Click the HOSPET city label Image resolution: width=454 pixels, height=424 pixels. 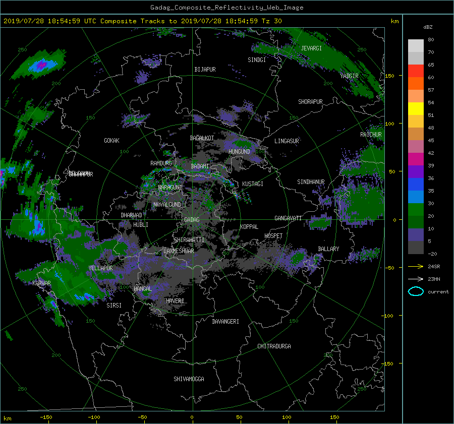273,236
